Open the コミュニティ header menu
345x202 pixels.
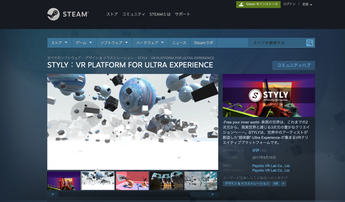click(x=134, y=14)
